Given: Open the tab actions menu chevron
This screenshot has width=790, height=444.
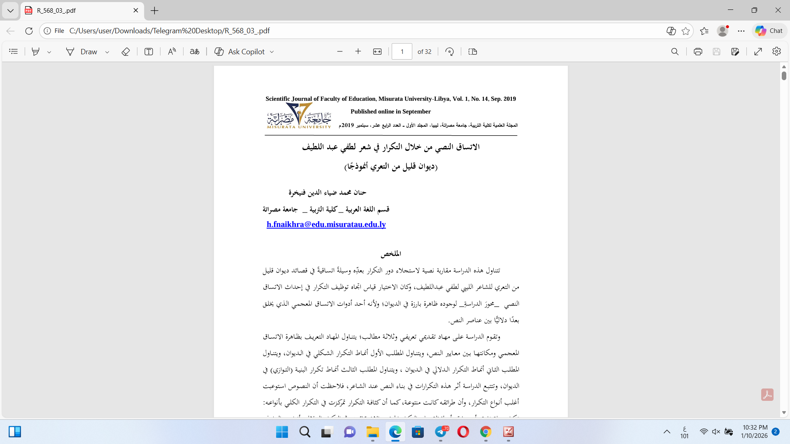Looking at the screenshot, I should click(10, 10).
